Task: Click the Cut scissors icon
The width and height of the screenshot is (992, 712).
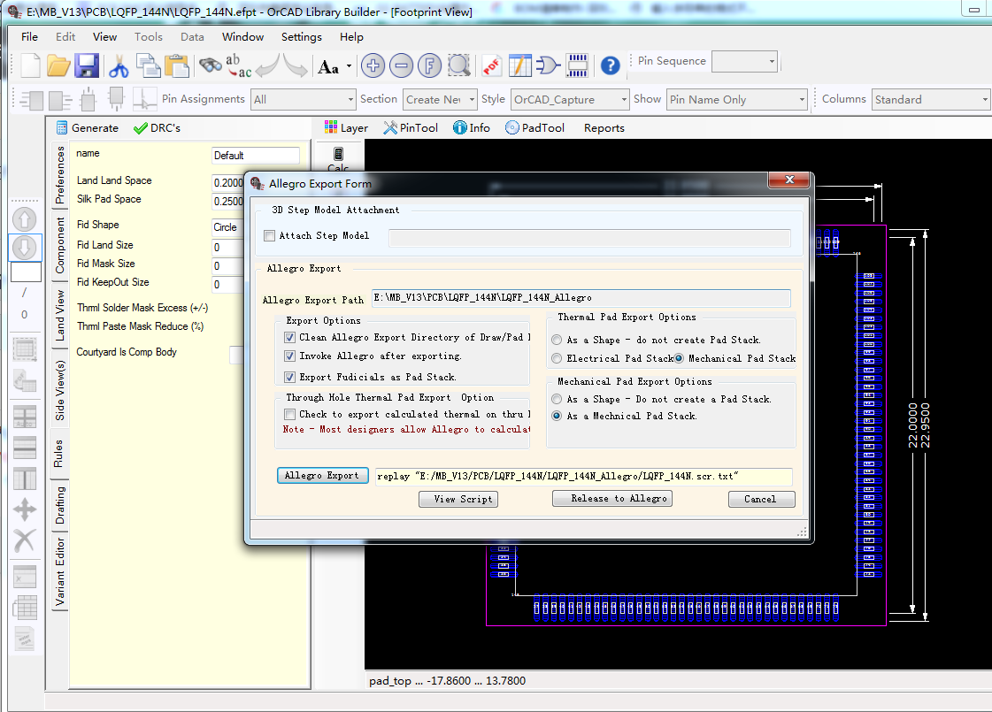Action: point(119,65)
